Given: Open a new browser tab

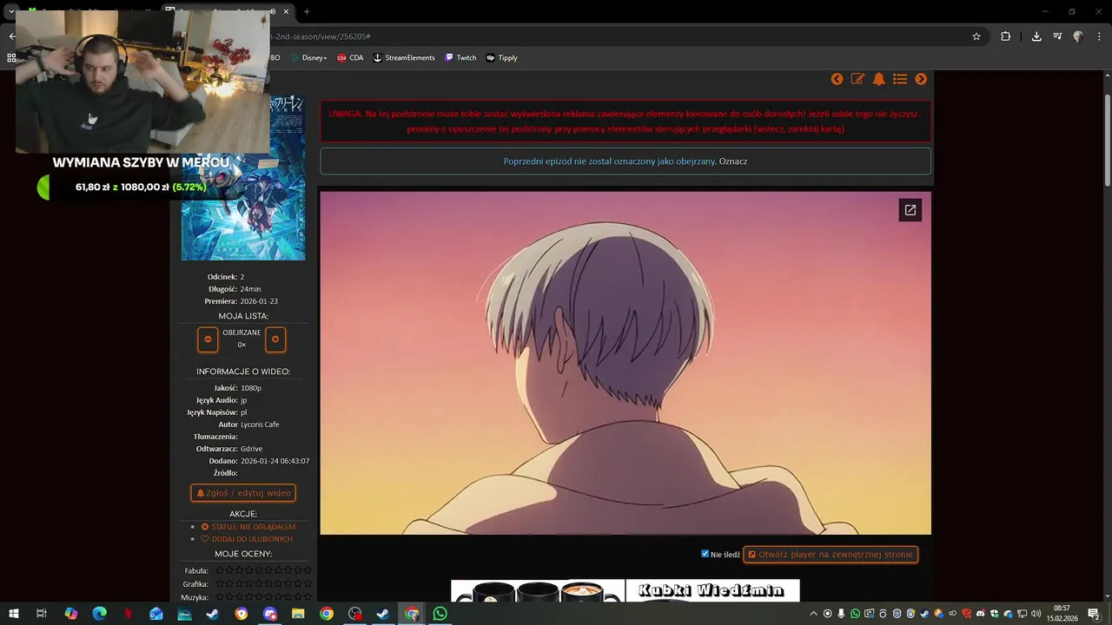Looking at the screenshot, I should [307, 11].
